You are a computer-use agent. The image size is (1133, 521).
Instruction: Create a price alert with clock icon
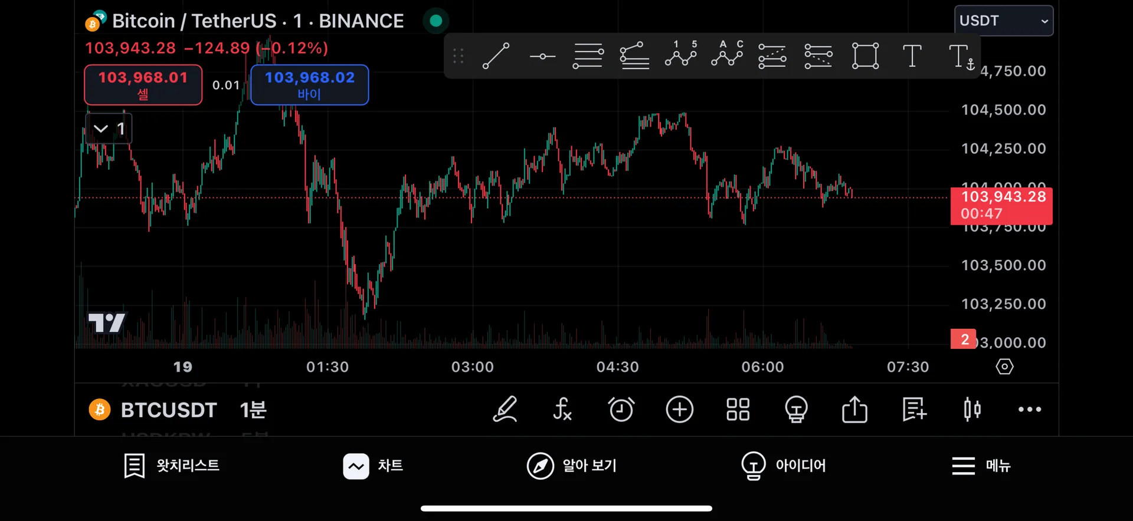click(621, 409)
